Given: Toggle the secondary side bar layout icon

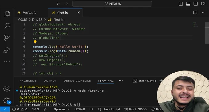Looking at the screenshot, I should tap(195, 4).
